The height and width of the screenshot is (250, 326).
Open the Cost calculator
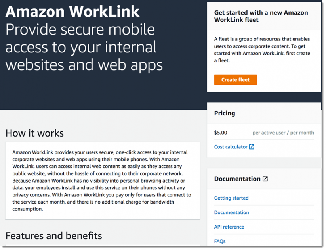coord(231,146)
